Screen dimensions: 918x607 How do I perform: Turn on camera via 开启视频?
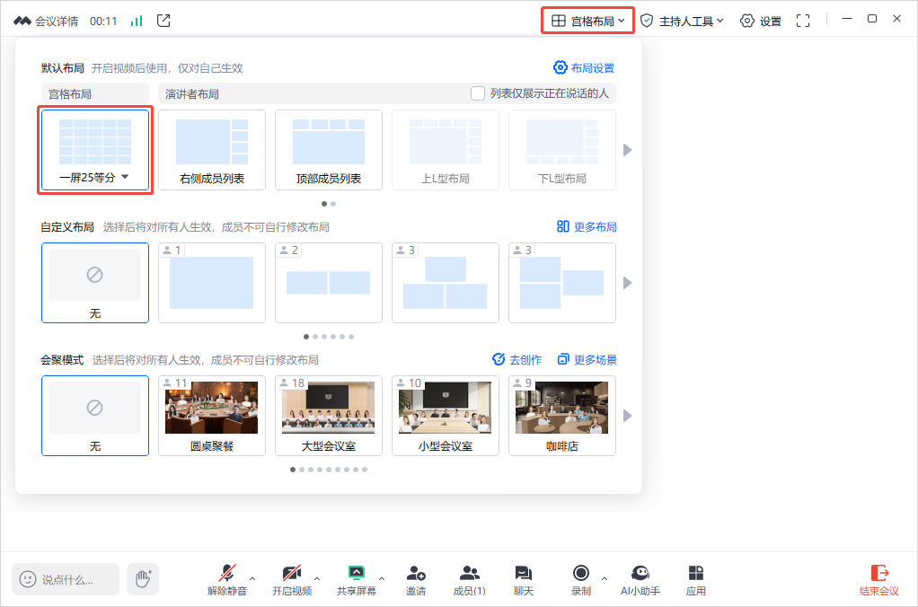point(291,579)
